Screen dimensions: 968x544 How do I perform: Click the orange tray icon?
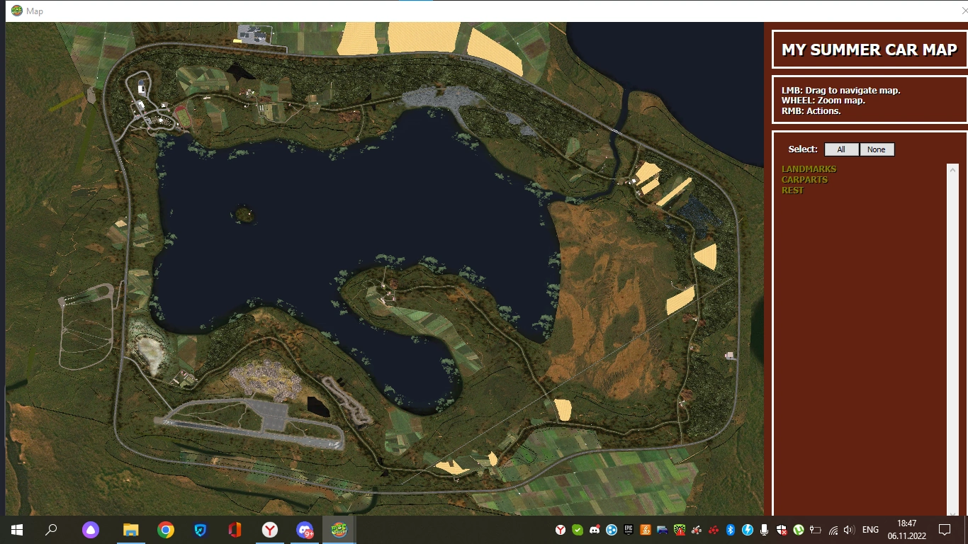[x=646, y=530]
